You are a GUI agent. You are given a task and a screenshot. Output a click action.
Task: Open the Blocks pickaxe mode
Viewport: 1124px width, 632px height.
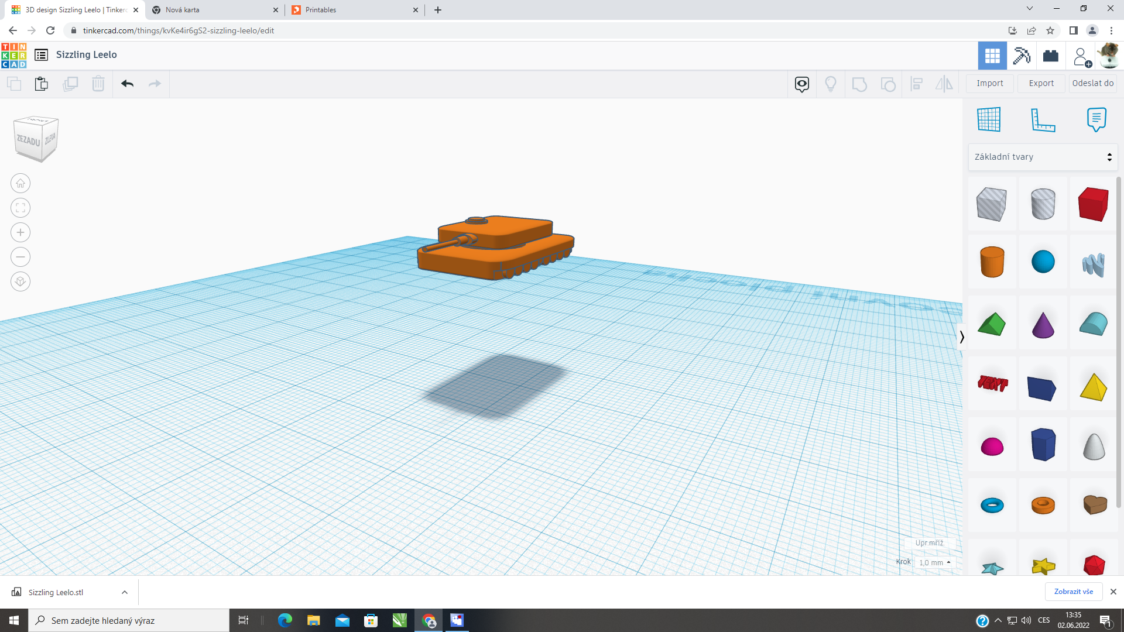pos(1022,56)
